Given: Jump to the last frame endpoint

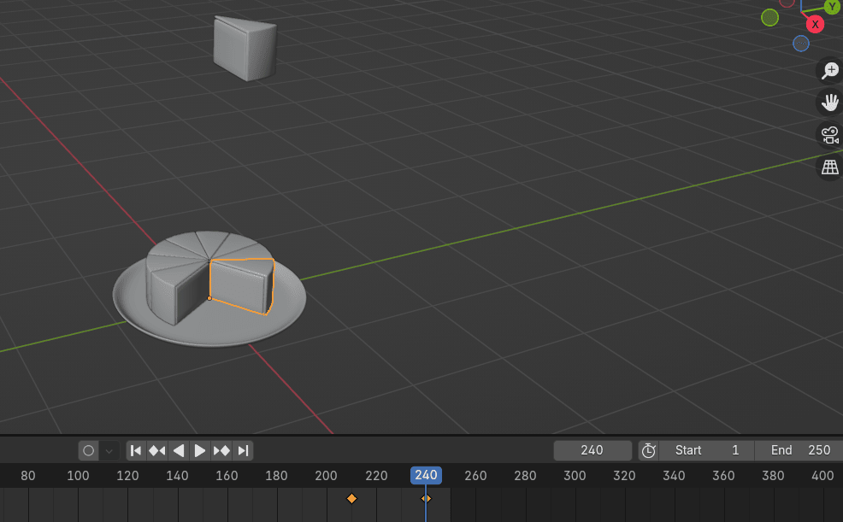Looking at the screenshot, I should (x=243, y=450).
